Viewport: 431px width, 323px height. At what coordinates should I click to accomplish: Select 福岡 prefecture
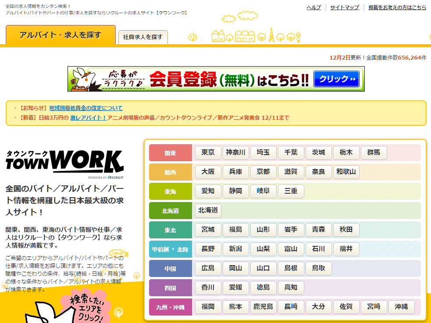[208, 307]
